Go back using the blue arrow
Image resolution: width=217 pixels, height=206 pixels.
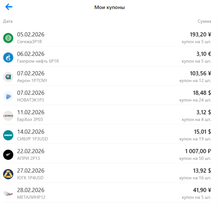[x=9, y=7]
